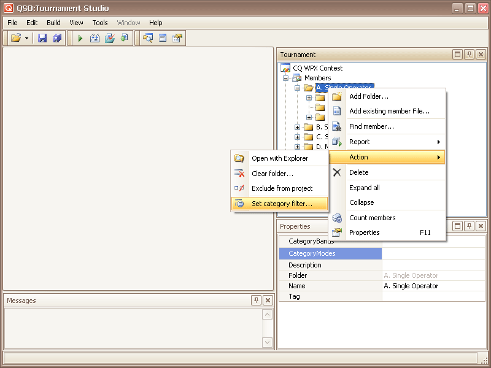This screenshot has width=491, height=368.
Task: Click the Count members icon in context menu
Action: [337, 218]
